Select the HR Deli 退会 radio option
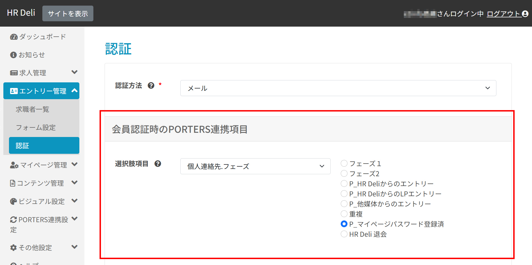The height and width of the screenshot is (265, 532). (344, 234)
